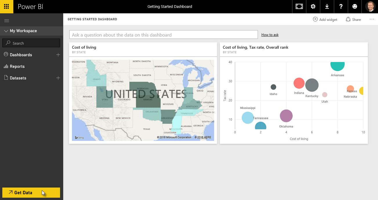378x200 pixels.
Task: Open the help question mark menu
Action: 341,6
